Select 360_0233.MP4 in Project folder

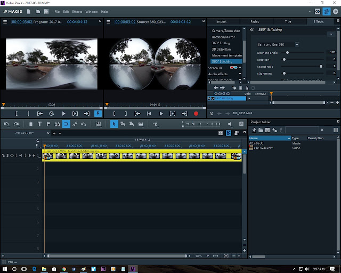[264, 147]
